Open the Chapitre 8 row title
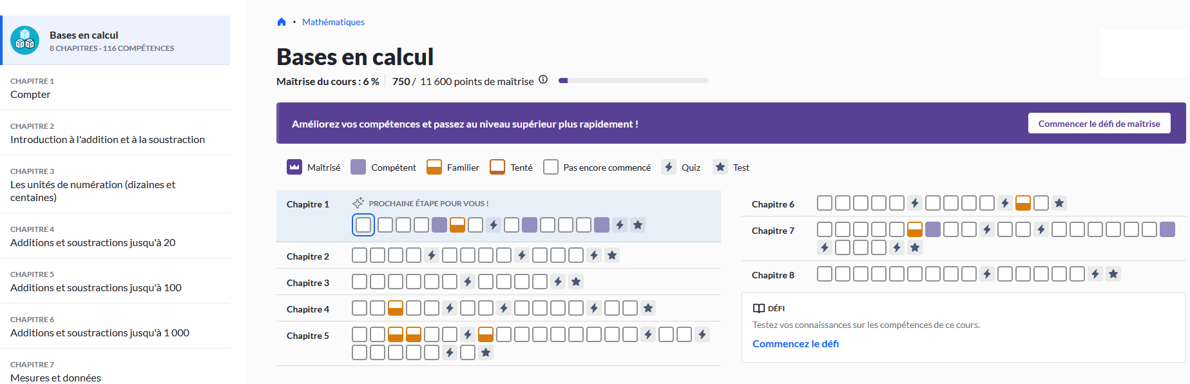Viewport: 1190px width, 384px height. (x=773, y=275)
